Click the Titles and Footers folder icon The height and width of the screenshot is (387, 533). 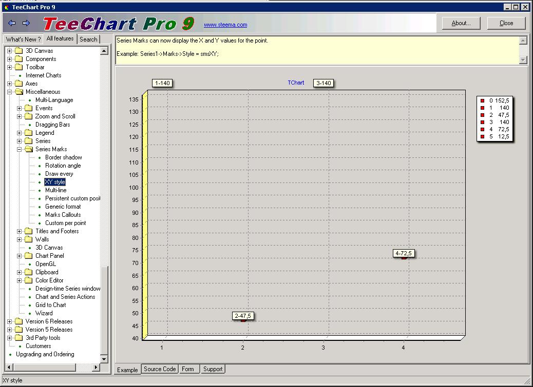(x=29, y=231)
